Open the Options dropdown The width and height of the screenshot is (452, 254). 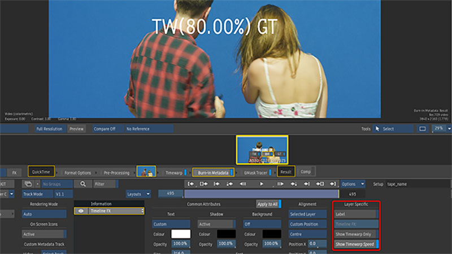coord(353,184)
